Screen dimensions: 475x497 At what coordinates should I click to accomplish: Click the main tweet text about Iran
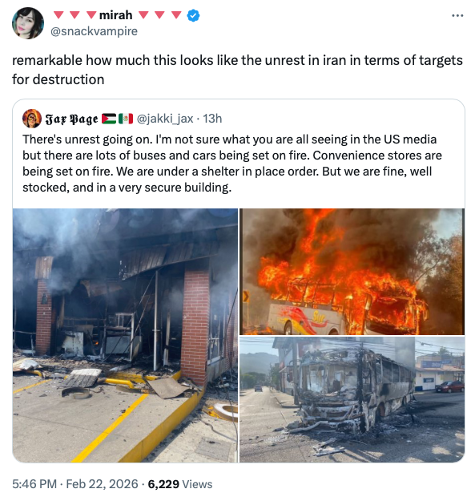237,70
